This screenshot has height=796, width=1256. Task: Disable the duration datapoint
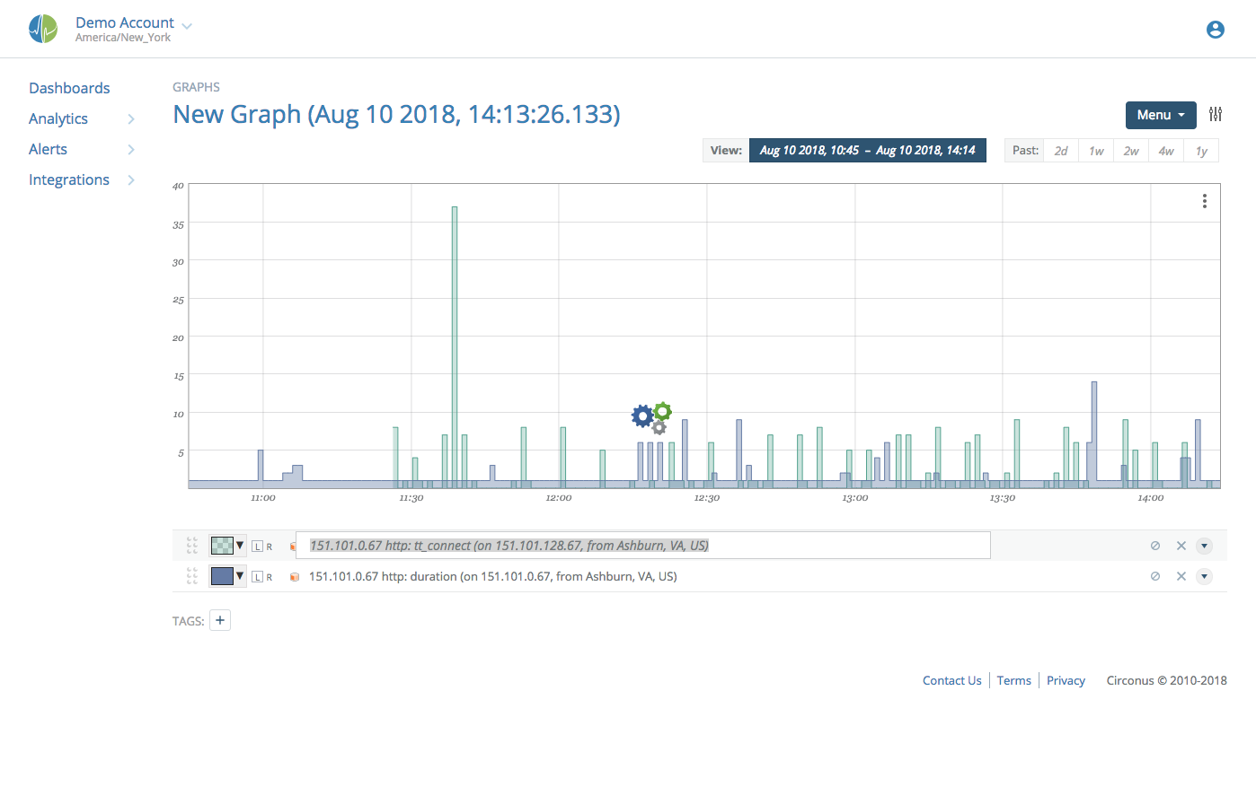tap(1154, 576)
